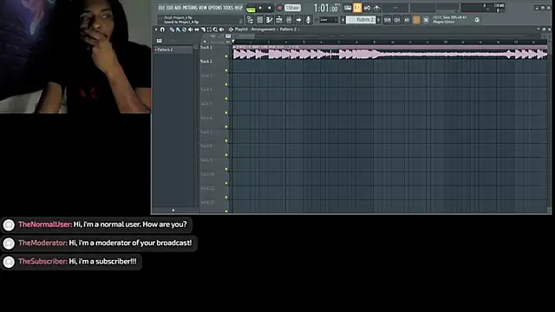555x312 pixels.
Task: Toggle the Alt modifier button
Action: [407, 20]
